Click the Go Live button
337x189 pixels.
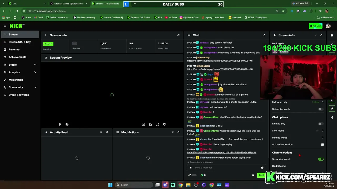316,26
